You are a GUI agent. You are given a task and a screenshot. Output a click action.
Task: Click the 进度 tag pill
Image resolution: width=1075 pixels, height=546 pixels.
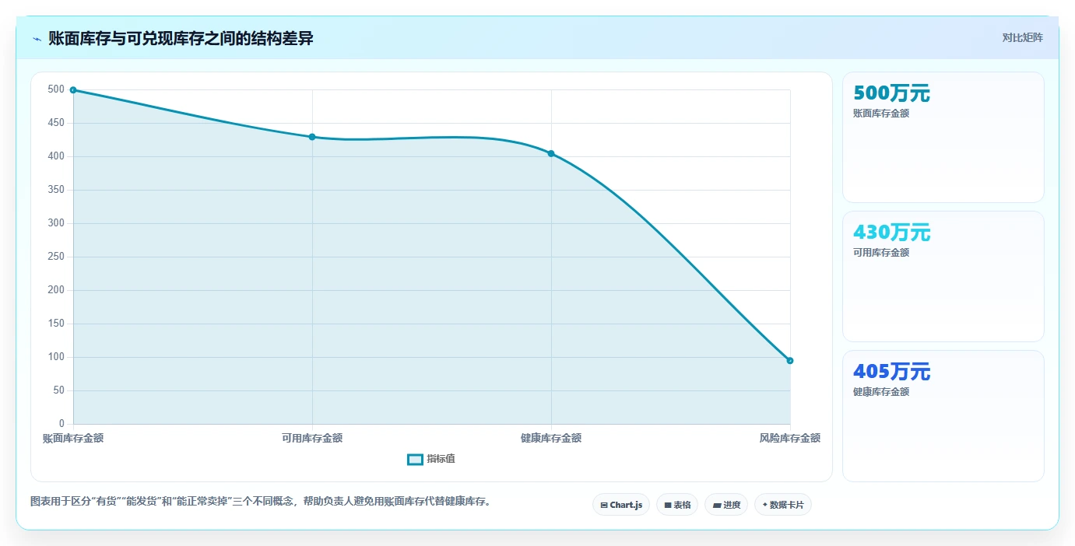click(x=726, y=505)
